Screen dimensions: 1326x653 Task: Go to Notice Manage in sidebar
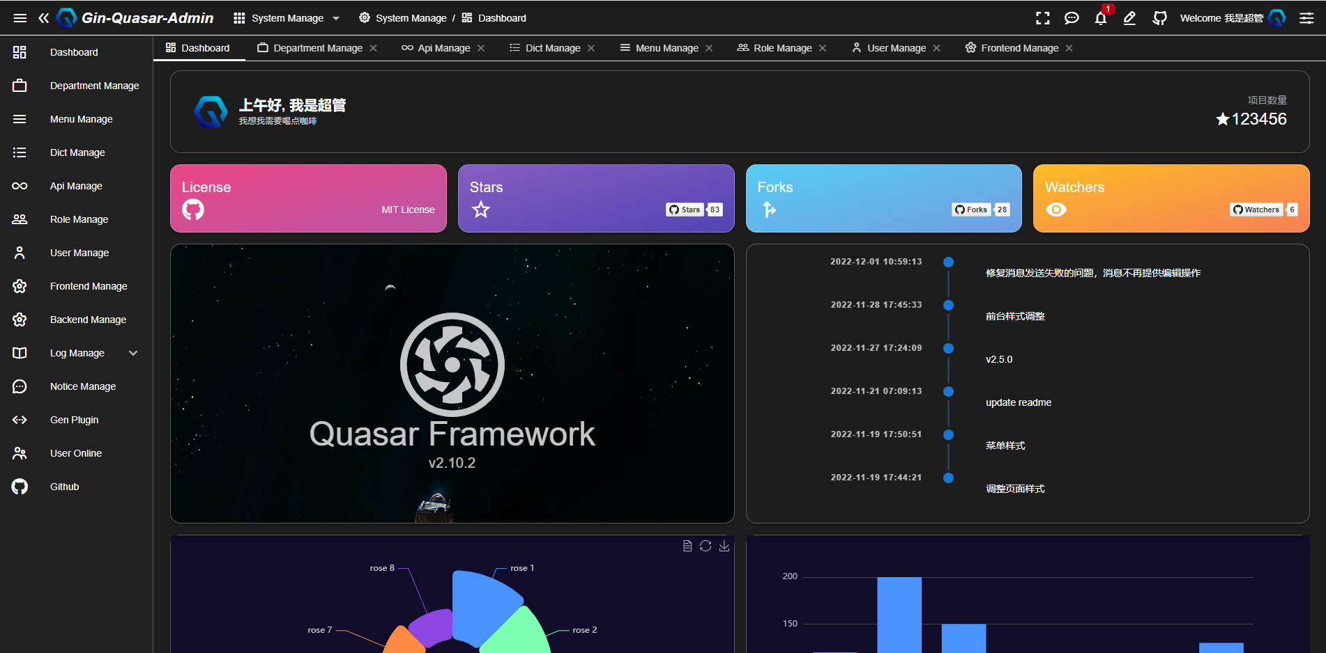coord(77,386)
